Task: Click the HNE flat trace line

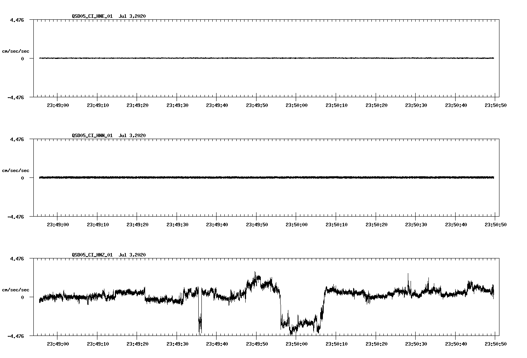Action: (x=267, y=58)
